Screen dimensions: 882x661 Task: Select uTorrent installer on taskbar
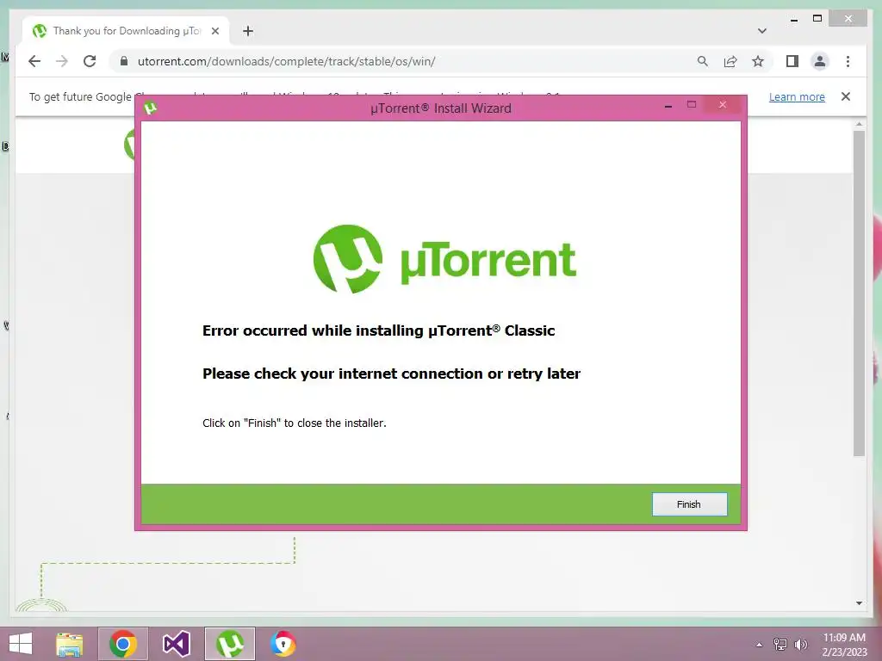pyautogui.click(x=229, y=644)
